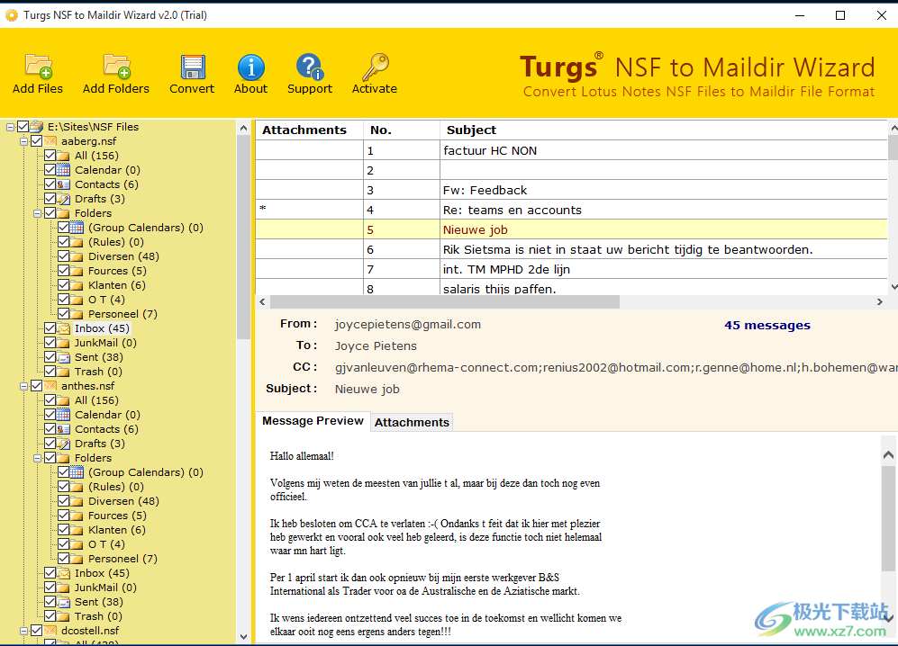Screen dimensions: 898x646
Task: Switch to the Attachments tab
Action: point(412,422)
